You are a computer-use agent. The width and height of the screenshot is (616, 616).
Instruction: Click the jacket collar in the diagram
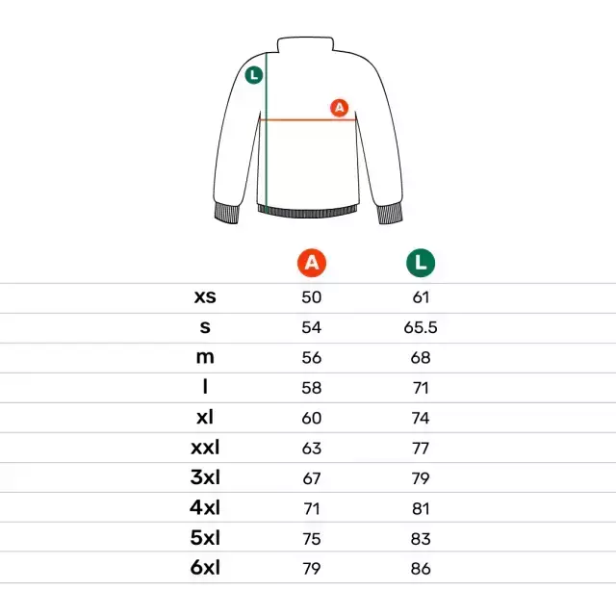[x=305, y=44]
